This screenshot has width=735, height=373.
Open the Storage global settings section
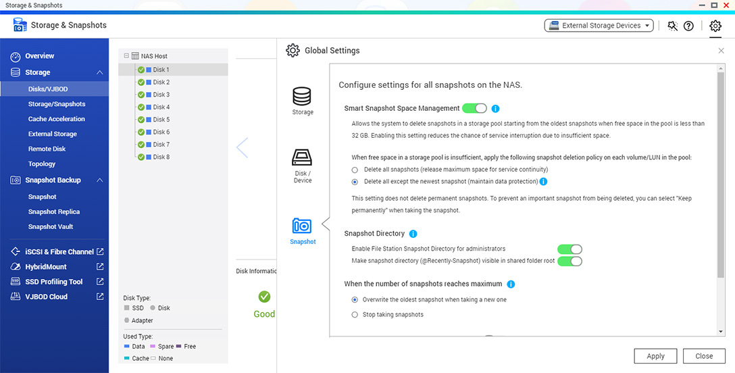tap(302, 100)
